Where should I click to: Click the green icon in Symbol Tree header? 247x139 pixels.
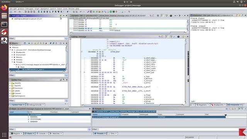coord(64,80)
